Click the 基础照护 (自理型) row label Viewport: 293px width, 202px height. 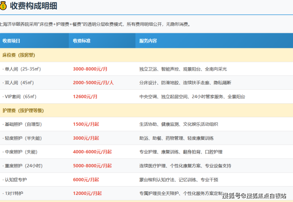coord(22,124)
